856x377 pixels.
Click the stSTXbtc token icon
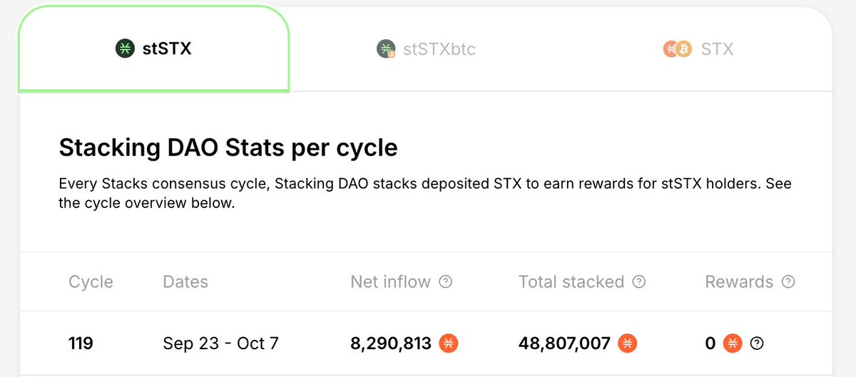pyautogui.click(x=386, y=49)
